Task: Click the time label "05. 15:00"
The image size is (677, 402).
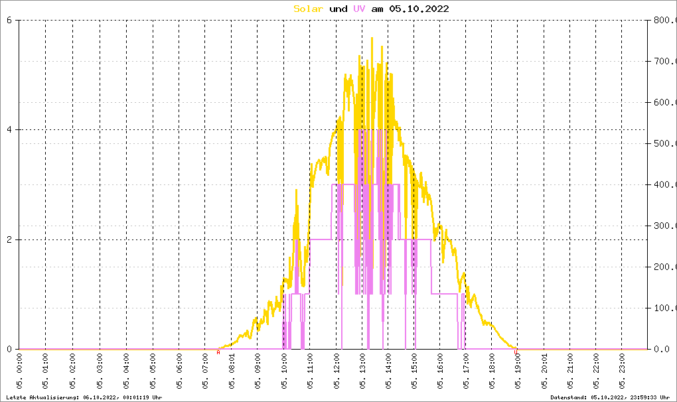Action: pos(414,371)
